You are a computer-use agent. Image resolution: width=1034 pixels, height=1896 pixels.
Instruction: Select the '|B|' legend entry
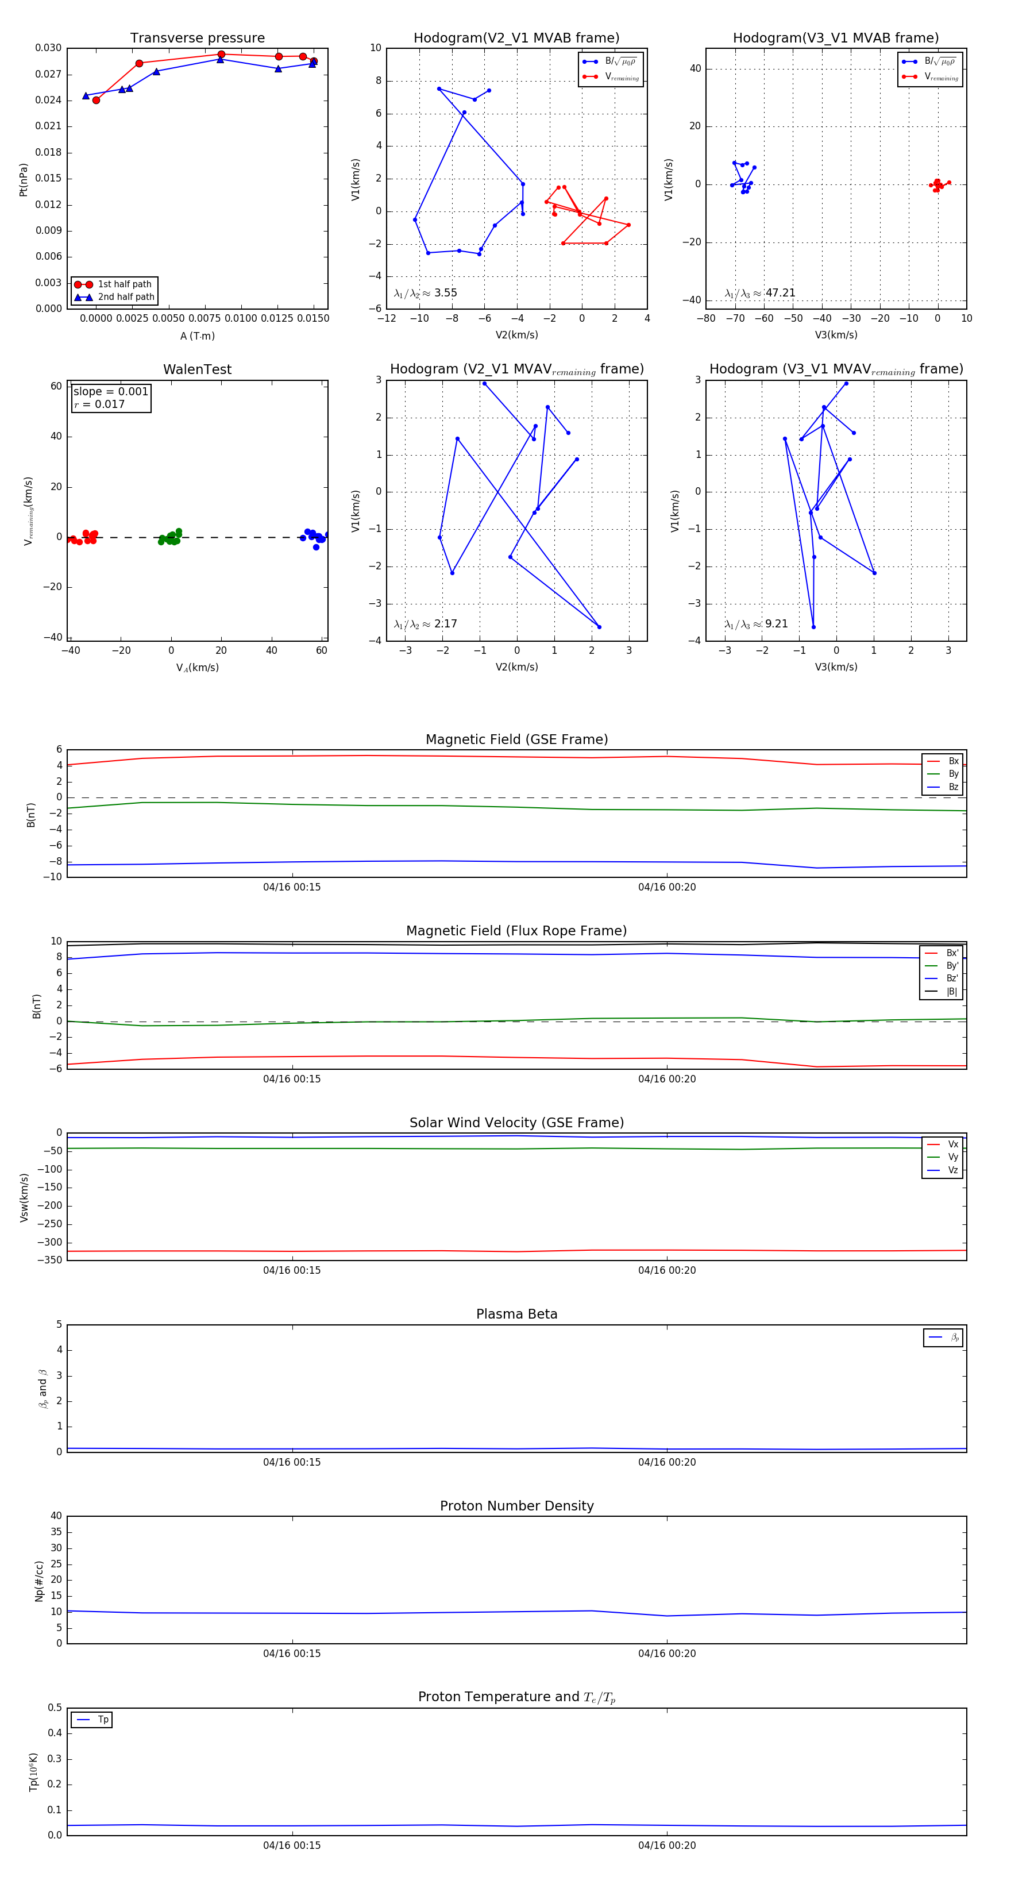[943, 992]
